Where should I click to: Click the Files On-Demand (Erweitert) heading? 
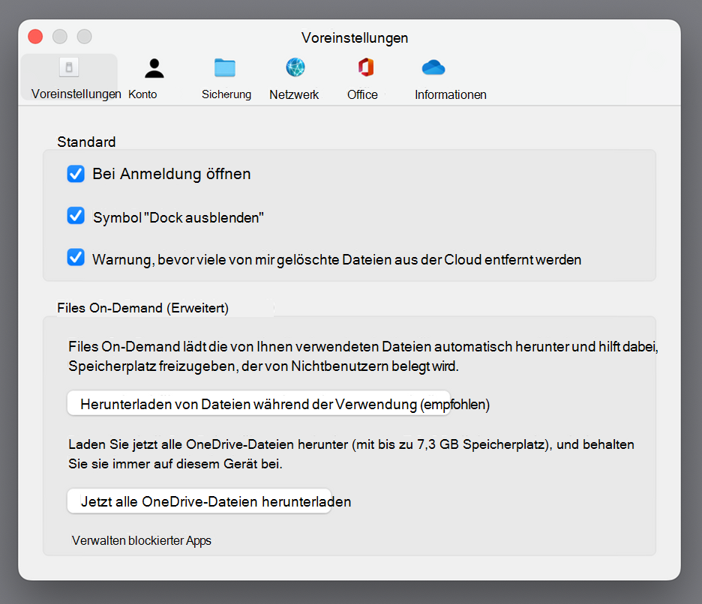[x=142, y=308]
